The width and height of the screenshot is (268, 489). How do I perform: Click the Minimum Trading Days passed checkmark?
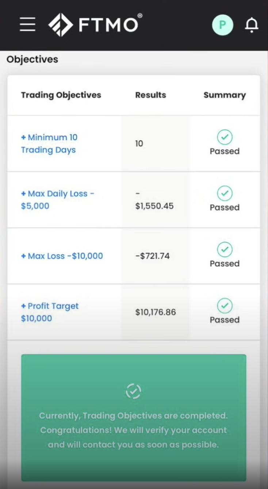[225, 138]
